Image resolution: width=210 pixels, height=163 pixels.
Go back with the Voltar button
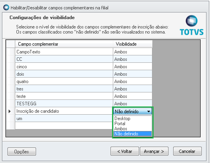point(125,151)
